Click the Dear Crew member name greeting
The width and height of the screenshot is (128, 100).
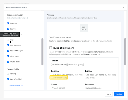coord(60,37)
